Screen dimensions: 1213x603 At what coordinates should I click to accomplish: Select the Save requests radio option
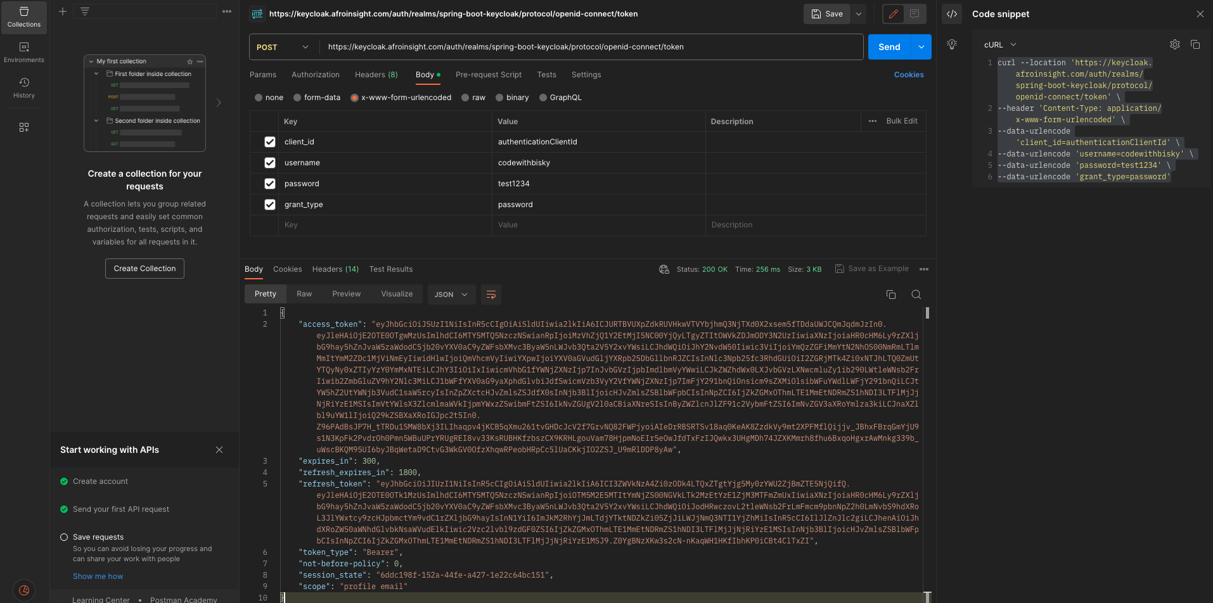coord(64,537)
